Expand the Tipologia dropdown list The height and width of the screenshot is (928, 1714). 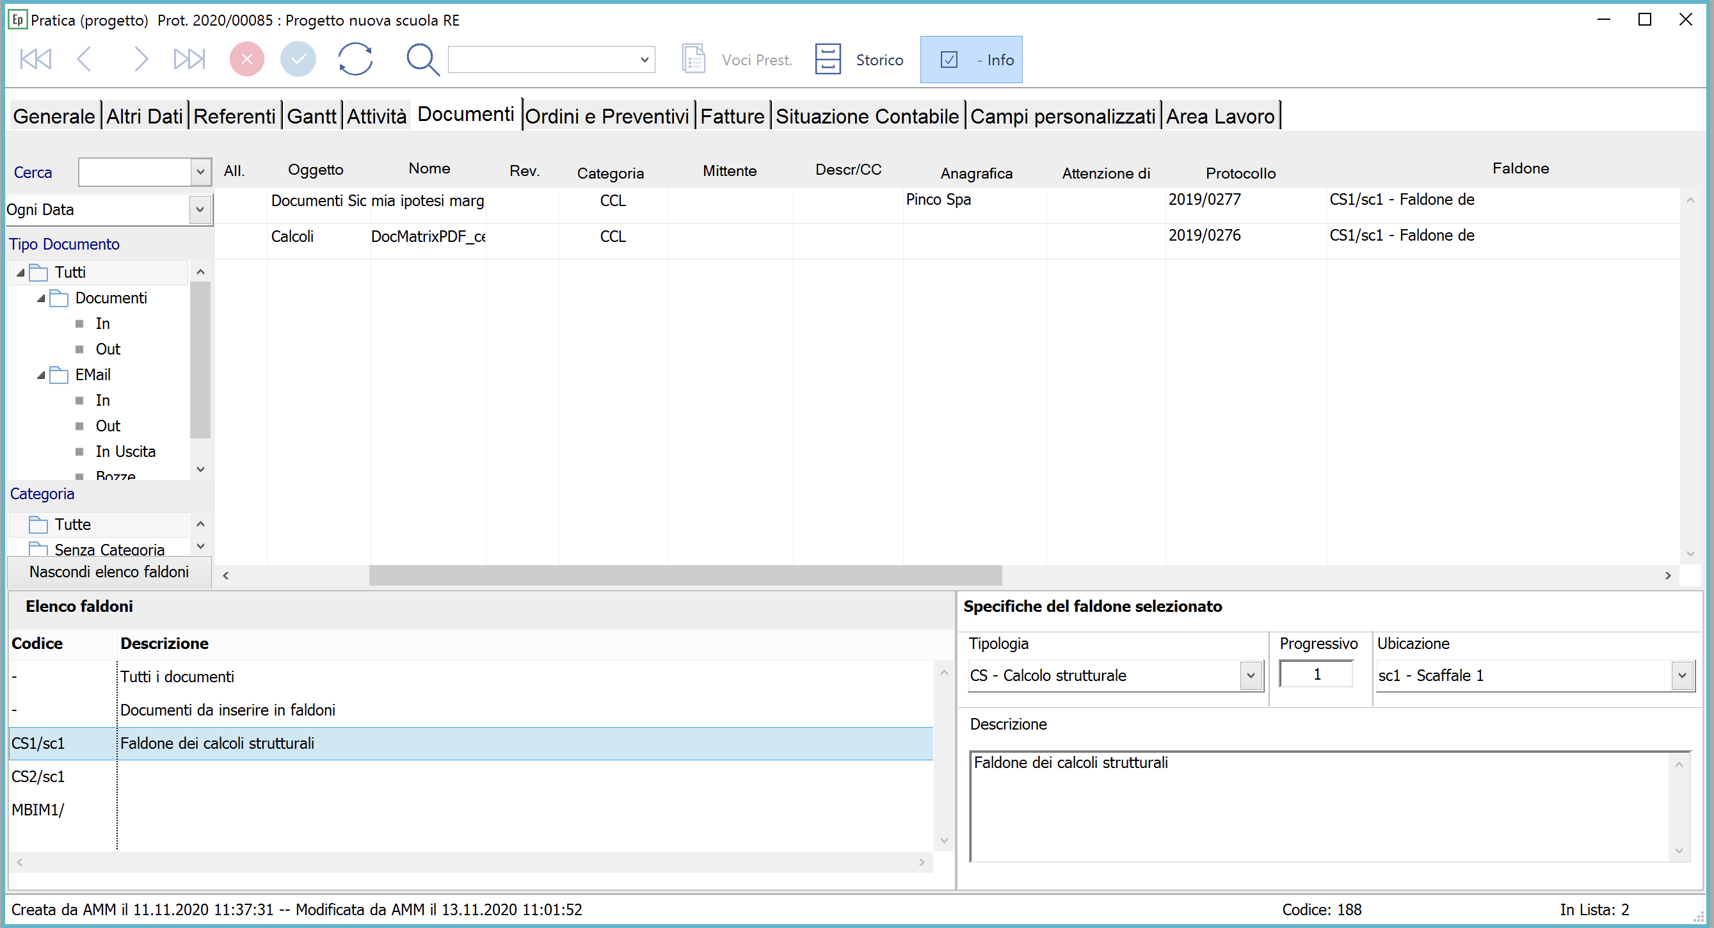[1250, 676]
